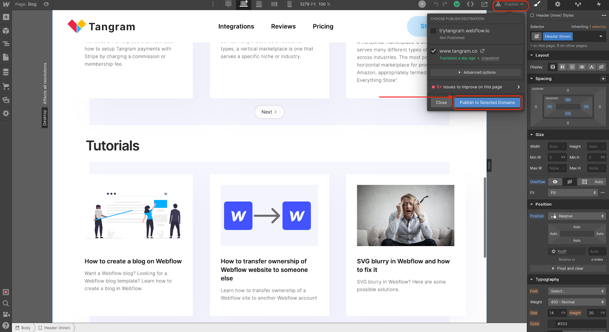Open the Publish dropdown
Screen dimensions: 609x332
(511, 5)
